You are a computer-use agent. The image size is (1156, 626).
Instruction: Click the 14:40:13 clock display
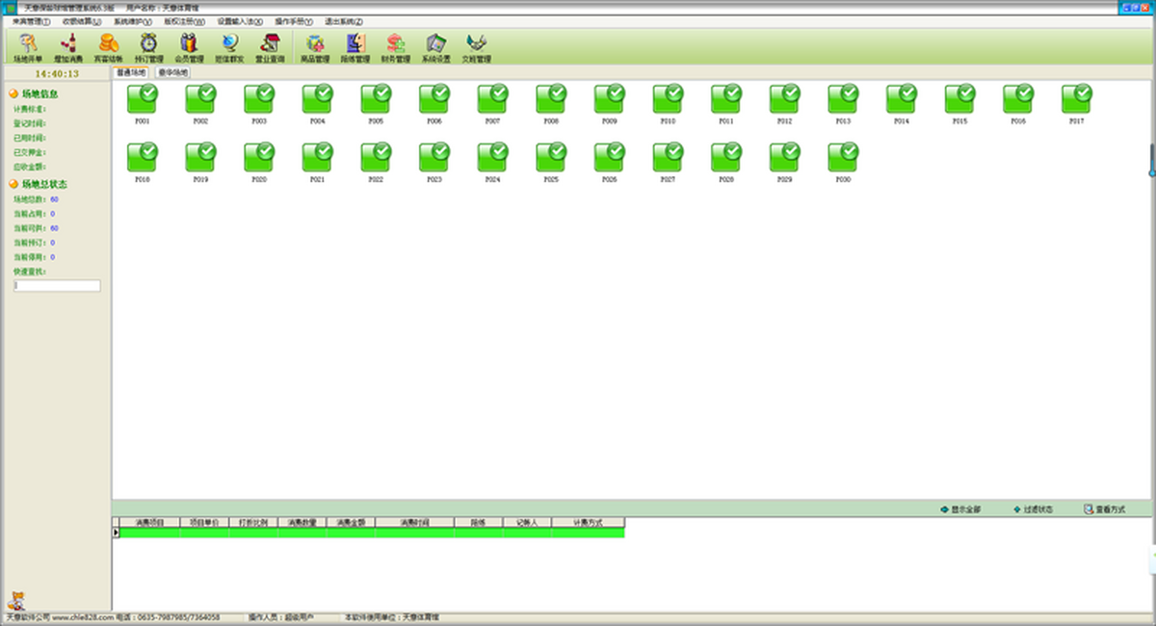pos(57,73)
